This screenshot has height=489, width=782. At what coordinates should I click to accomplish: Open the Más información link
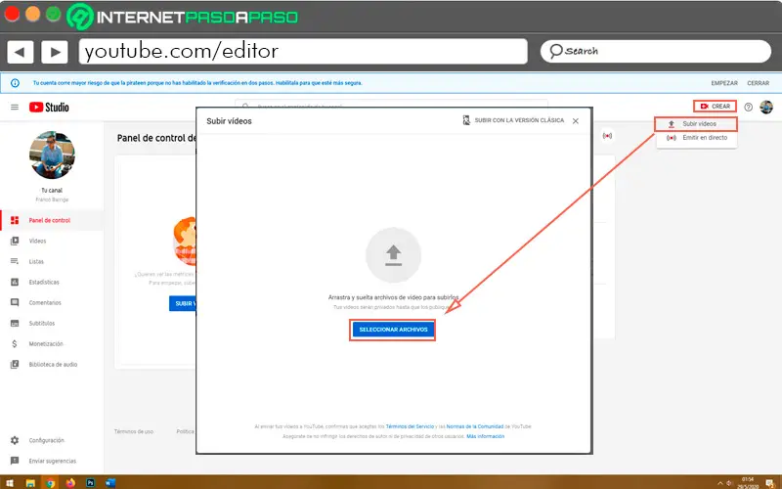[485, 436]
